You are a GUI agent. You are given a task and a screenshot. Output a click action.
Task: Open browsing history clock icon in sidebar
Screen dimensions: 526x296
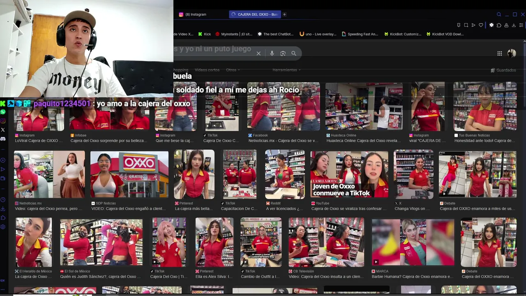3,200
